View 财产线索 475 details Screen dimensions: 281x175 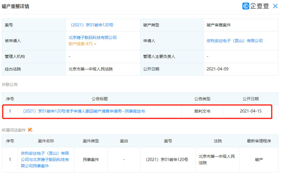click(82, 44)
